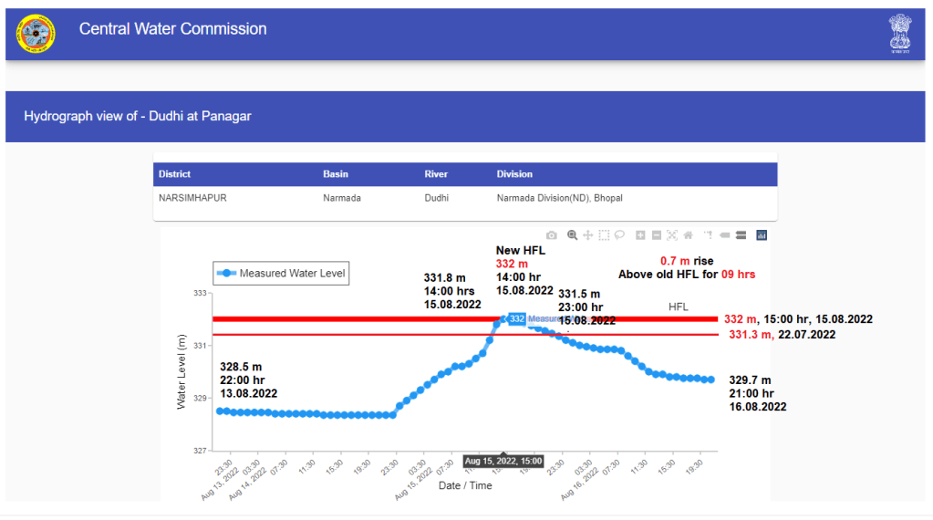The width and height of the screenshot is (933, 520).
Task: Click the Autoscale chart icon
Action: tap(672, 235)
